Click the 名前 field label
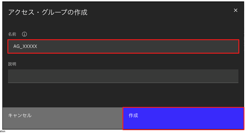The height and width of the screenshot is (133, 247). coord(12,34)
